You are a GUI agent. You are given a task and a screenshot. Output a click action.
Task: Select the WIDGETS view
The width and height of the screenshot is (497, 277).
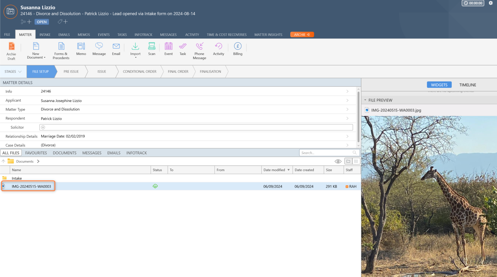click(439, 85)
